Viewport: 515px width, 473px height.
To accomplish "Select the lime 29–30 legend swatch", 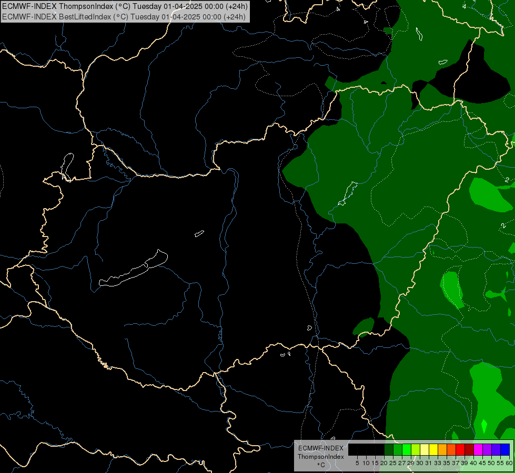I will (416, 449).
